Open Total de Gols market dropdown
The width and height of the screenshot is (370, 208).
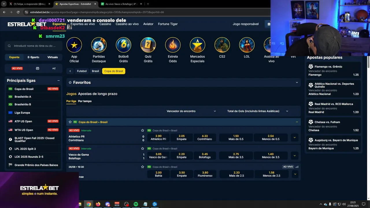tap(258, 111)
